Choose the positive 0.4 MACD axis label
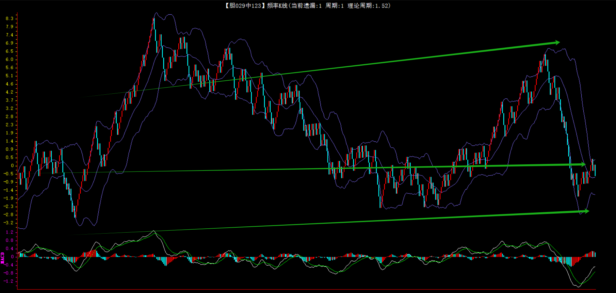This screenshot has width=616, height=293. pos(9,249)
